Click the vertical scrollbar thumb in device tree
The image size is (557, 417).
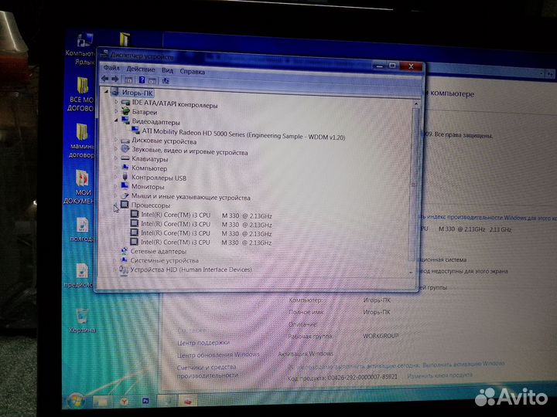click(x=413, y=185)
